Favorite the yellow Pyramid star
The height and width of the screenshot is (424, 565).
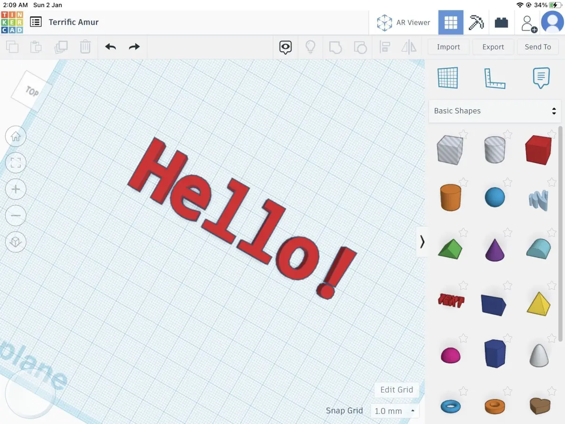coord(552,285)
